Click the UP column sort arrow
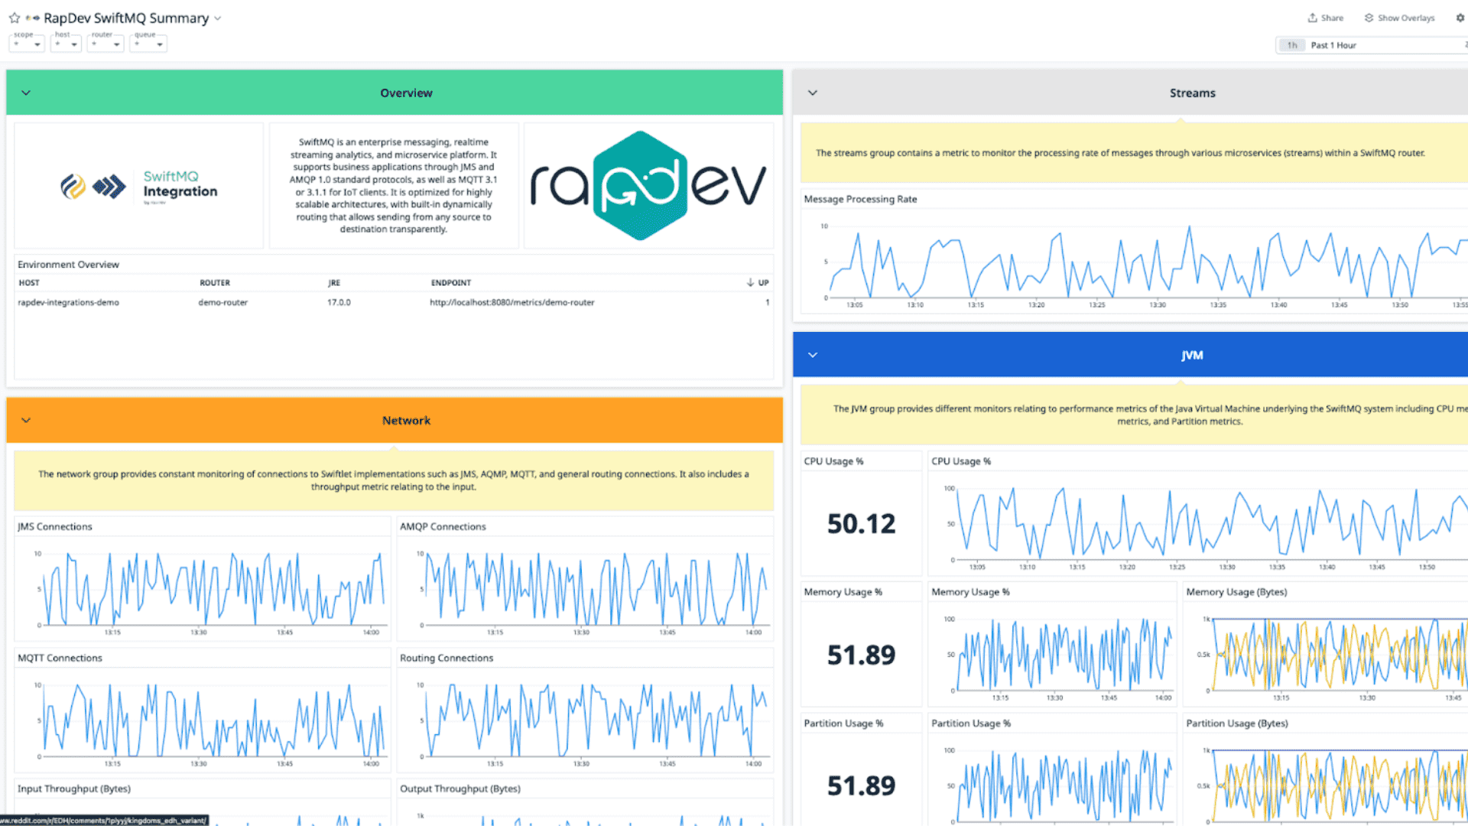1468x826 pixels. click(750, 282)
